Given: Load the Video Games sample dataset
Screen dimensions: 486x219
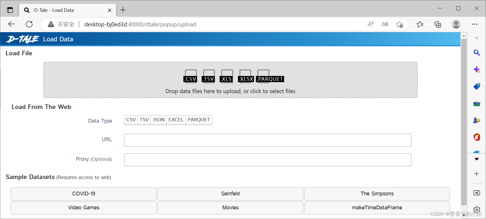Looking at the screenshot, I should click(x=84, y=208).
